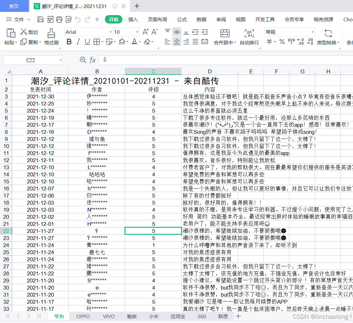This screenshot has width=353, height=323.
Task: Click the Borders grid icon
Action: (x=97, y=42)
